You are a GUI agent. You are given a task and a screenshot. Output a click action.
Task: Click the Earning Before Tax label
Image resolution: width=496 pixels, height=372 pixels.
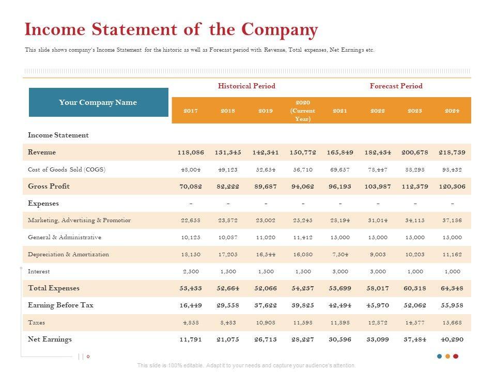tap(60, 305)
